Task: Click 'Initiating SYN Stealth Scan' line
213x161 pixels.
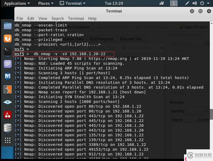Action: (x=70, y=97)
